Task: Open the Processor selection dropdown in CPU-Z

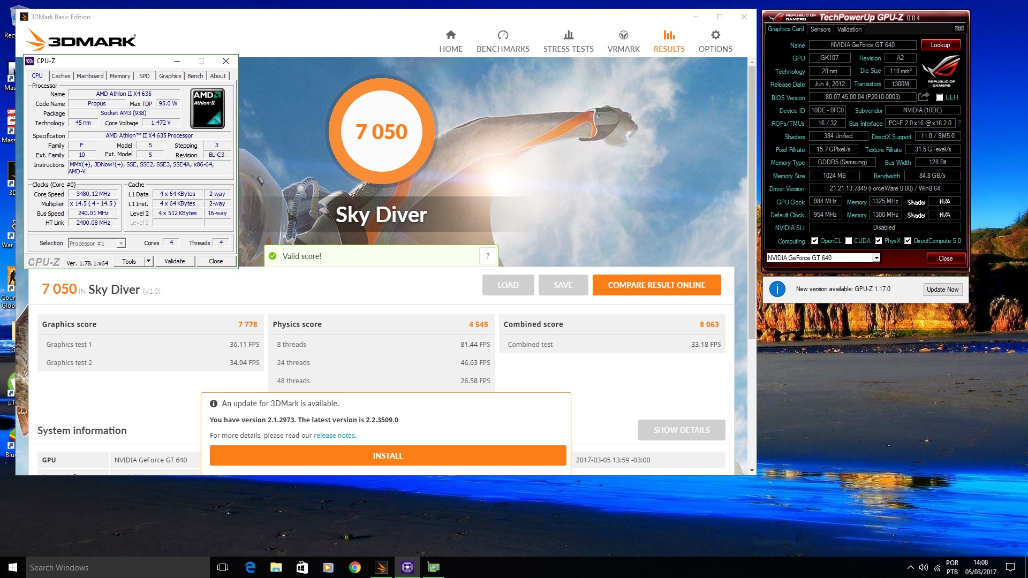Action: coord(97,244)
